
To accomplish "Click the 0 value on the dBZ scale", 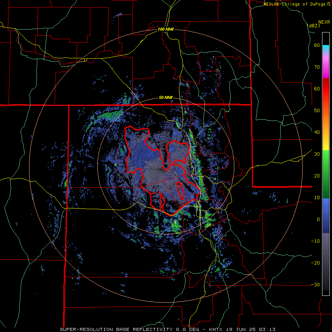I will [318, 219].
